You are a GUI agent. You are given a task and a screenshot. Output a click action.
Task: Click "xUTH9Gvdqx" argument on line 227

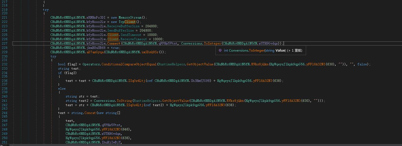click(x=268, y=43)
